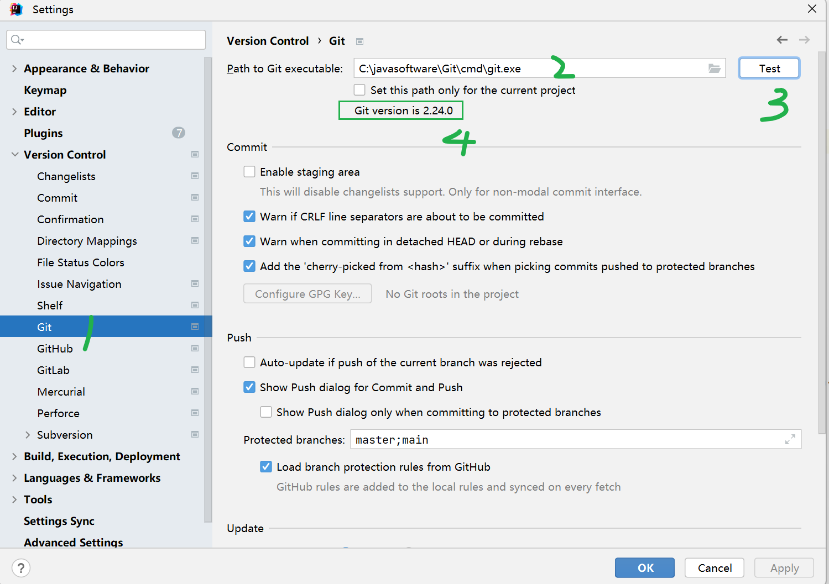Collapse the Version Control section
Image resolution: width=829 pixels, height=584 pixels.
(14, 155)
